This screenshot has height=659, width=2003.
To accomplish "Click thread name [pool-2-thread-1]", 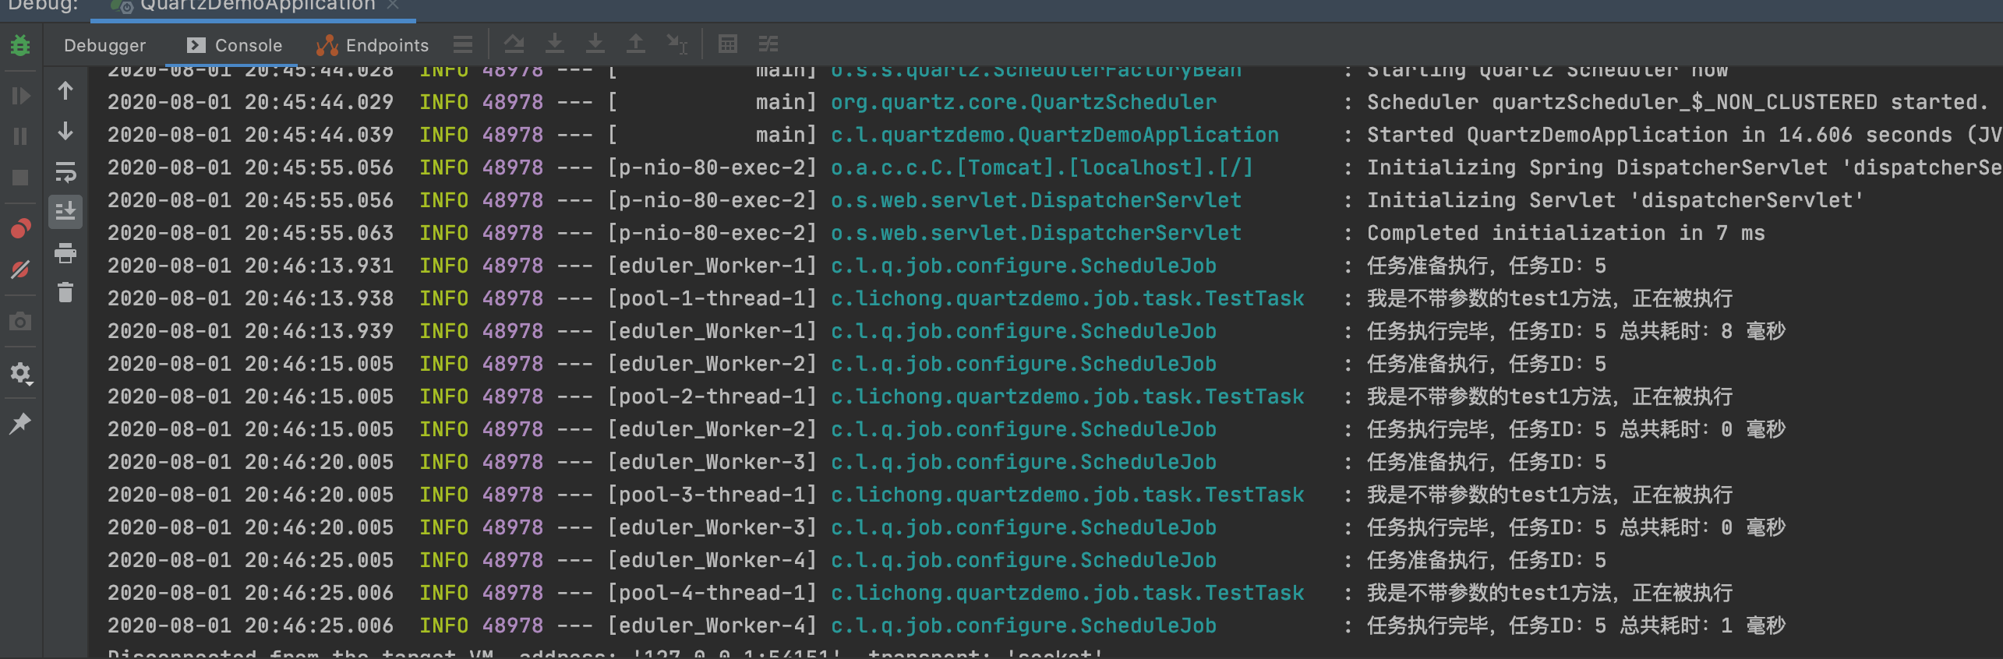I will (x=712, y=396).
